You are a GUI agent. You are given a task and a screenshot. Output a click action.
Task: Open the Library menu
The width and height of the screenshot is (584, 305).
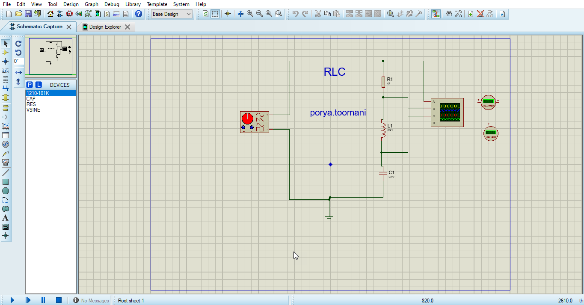pyautogui.click(x=133, y=4)
